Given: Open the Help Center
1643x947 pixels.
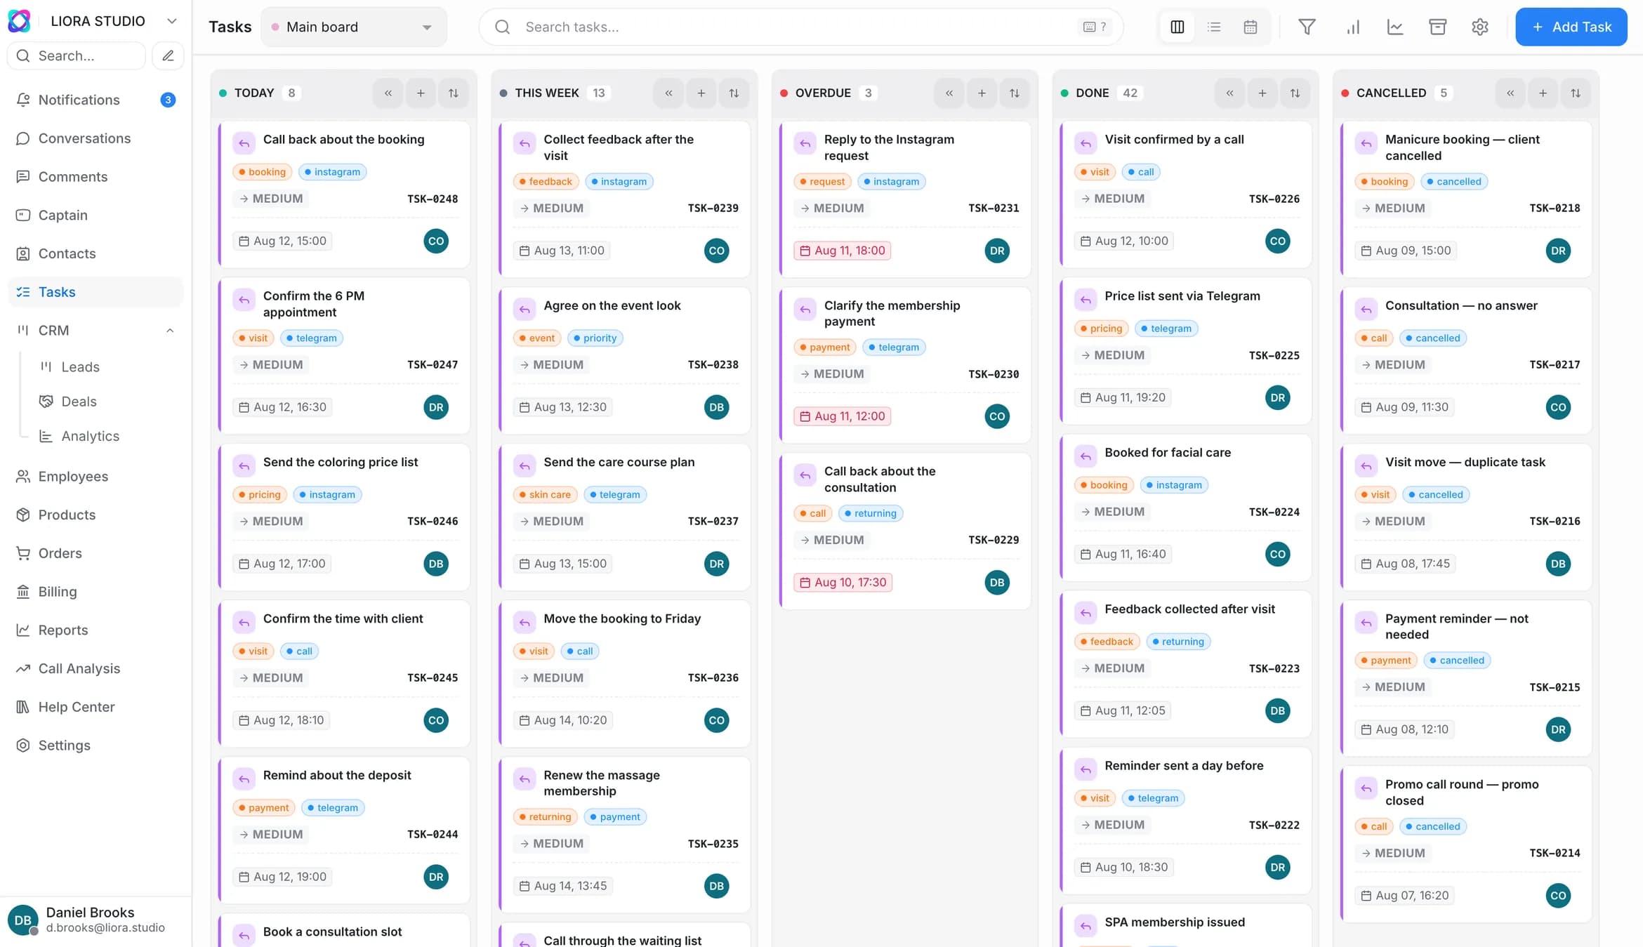Looking at the screenshot, I should click(x=95, y=707).
